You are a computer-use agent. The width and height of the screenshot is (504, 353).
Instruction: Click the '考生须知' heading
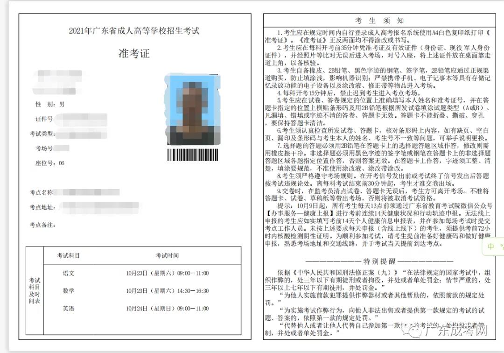pos(379,21)
